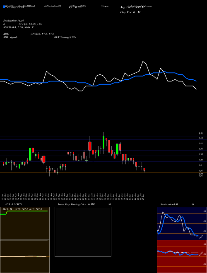This screenshot has height=273, width=207.
Task: Click the last red candlestick on the chart
Action: [144, 170]
